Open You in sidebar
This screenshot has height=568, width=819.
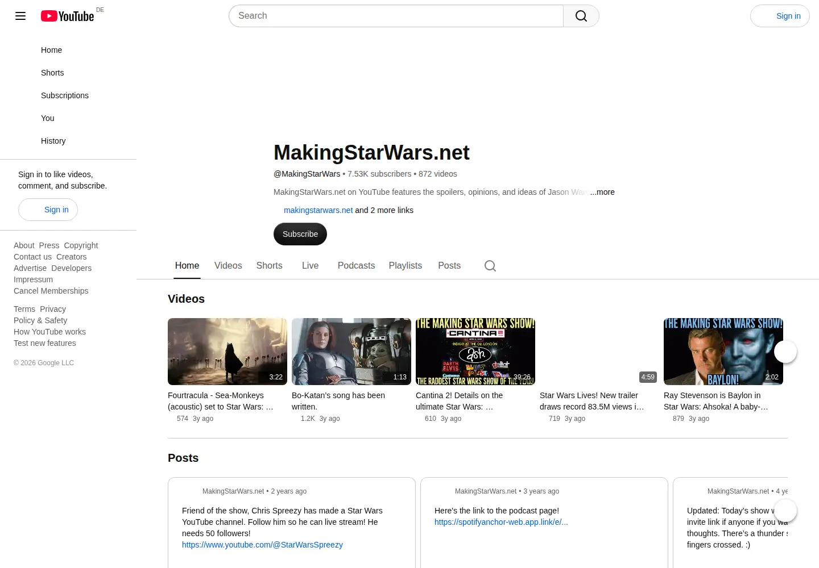tap(68, 118)
